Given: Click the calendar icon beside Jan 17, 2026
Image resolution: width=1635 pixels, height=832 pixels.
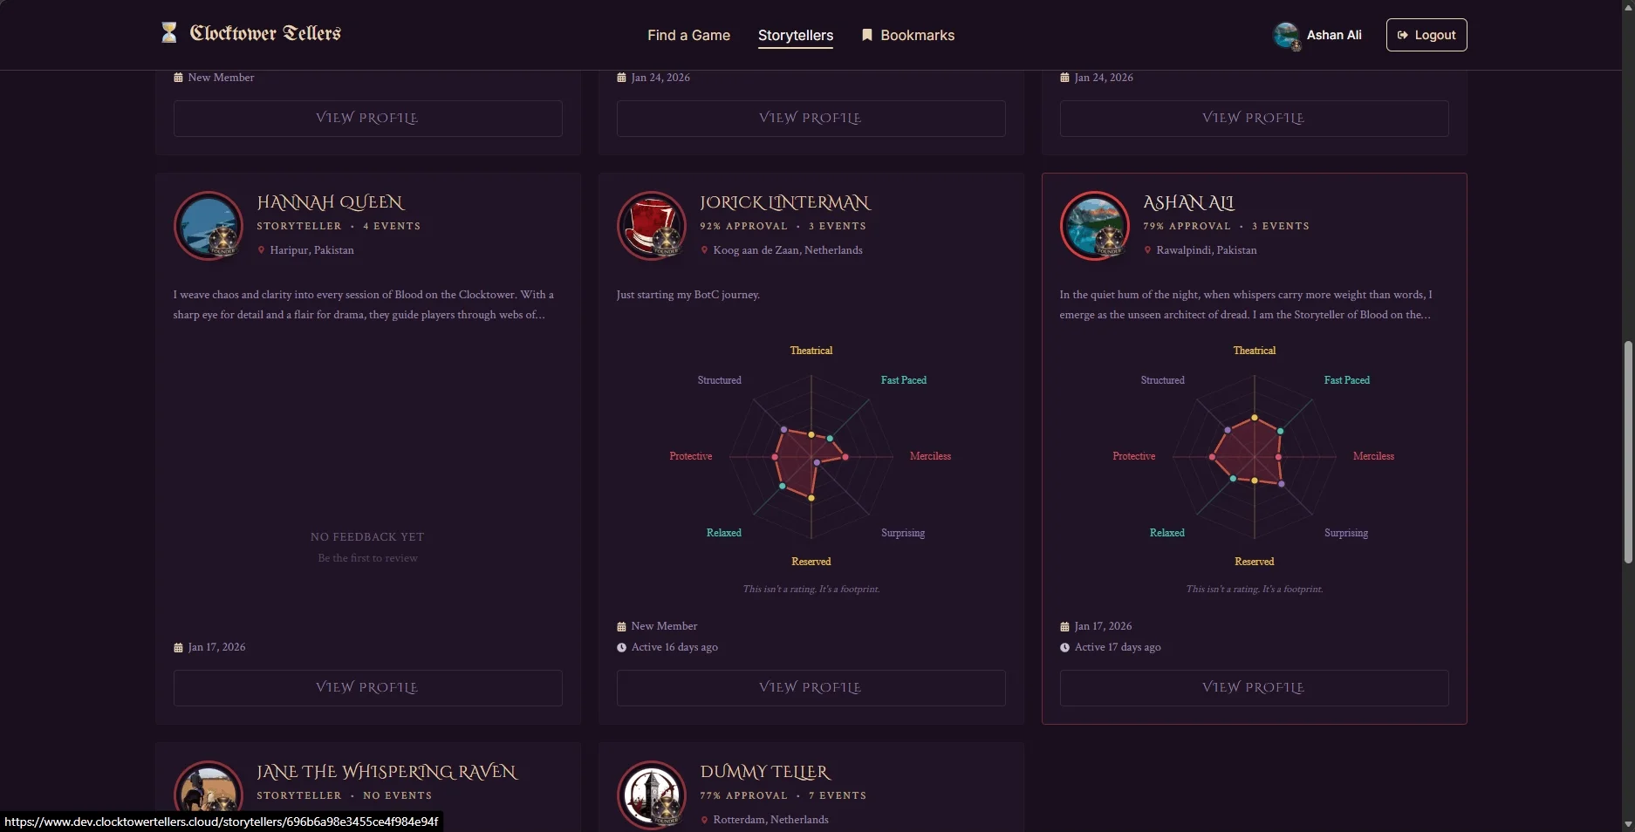Looking at the screenshot, I should (x=179, y=647).
